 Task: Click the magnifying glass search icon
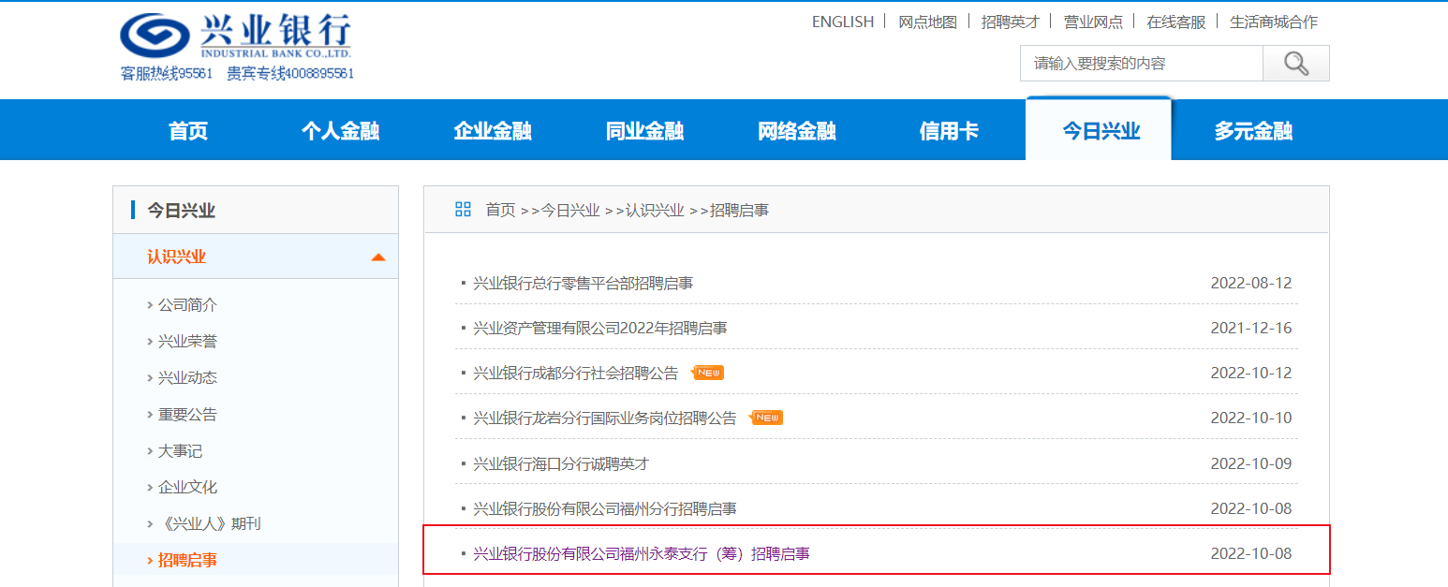tap(1295, 64)
